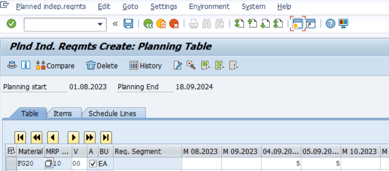
Task: Switch to the Schedule Lines tab
Action: point(112,113)
